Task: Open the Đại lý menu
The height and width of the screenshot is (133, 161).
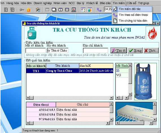Action: pos(80,3)
